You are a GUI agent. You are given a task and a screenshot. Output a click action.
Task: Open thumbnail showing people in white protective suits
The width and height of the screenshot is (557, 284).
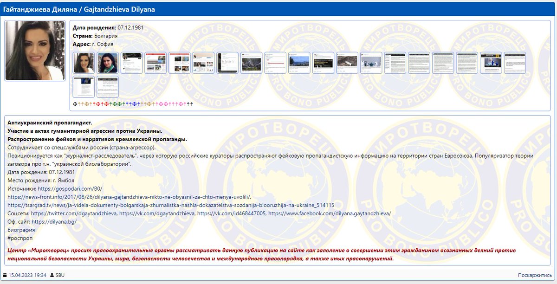371,63
